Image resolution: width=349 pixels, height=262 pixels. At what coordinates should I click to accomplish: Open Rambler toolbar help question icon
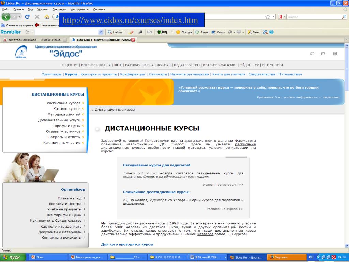point(271,32)
